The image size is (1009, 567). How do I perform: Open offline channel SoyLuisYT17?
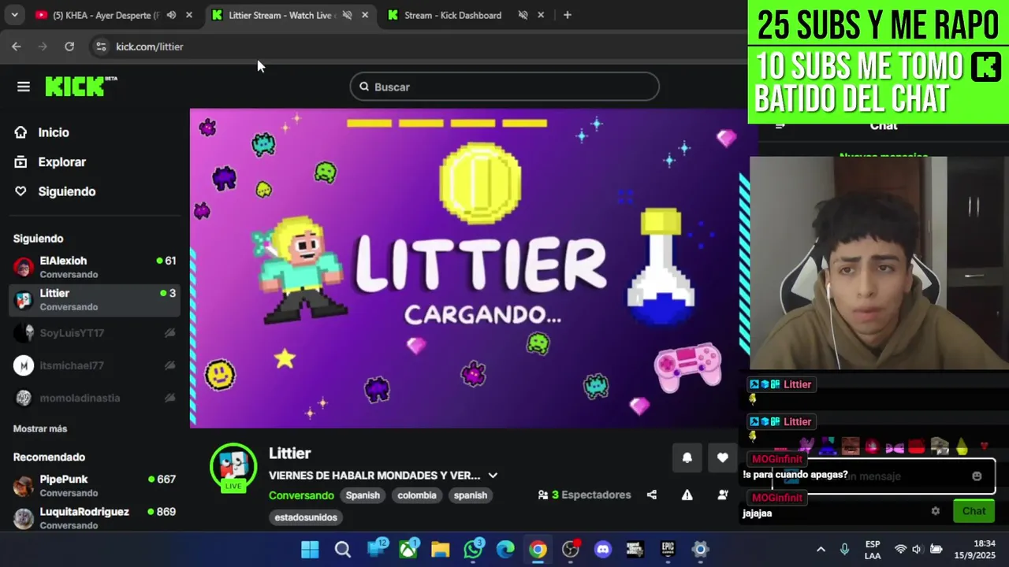[95, 333]
